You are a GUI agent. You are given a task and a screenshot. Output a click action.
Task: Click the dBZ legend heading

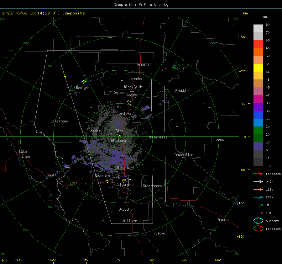coord(266,17)
